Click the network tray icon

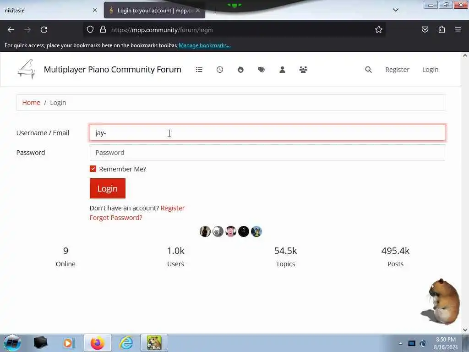tap(412, 343)
